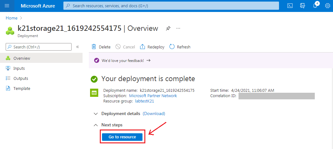The image size is (333, 149).
Task: Open the portal hamburger menu
Action: [x=7, y=6]
